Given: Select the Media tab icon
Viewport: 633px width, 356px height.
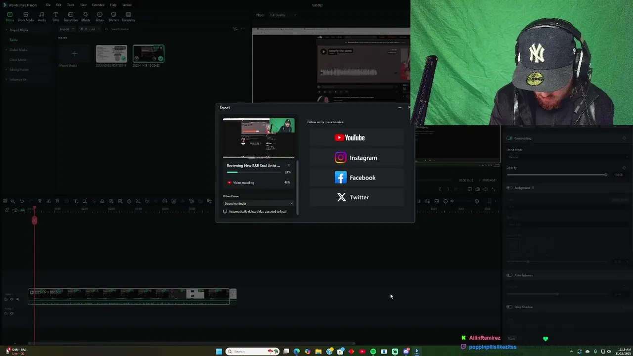Looking at the screenshot, I should coord(9,17).
